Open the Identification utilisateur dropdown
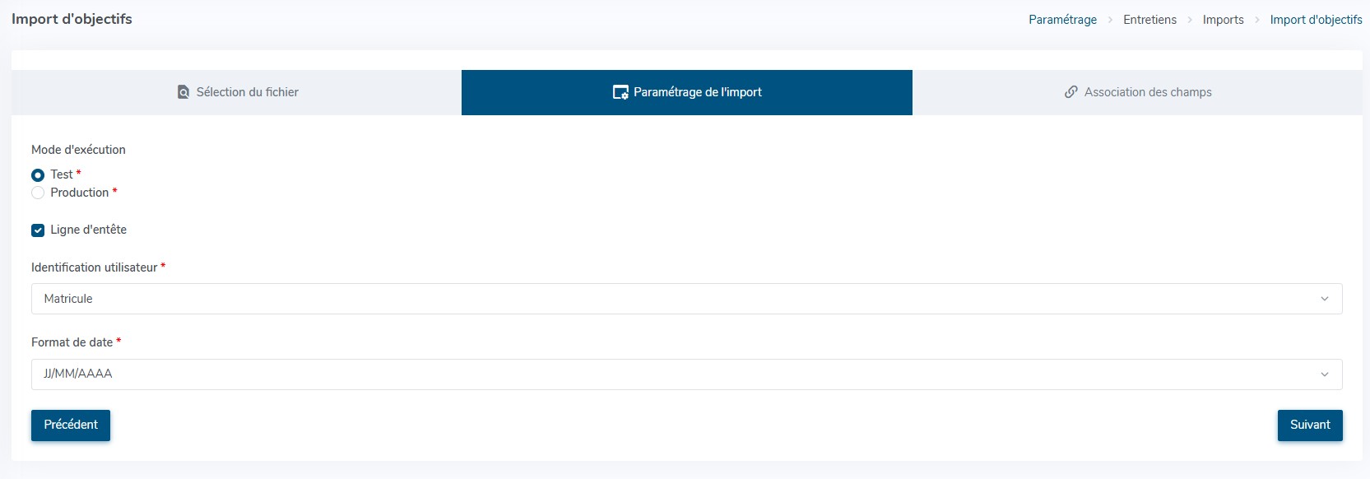This screenshot has width=1370, height=479. pyautogui.click(x=686, y=299)
